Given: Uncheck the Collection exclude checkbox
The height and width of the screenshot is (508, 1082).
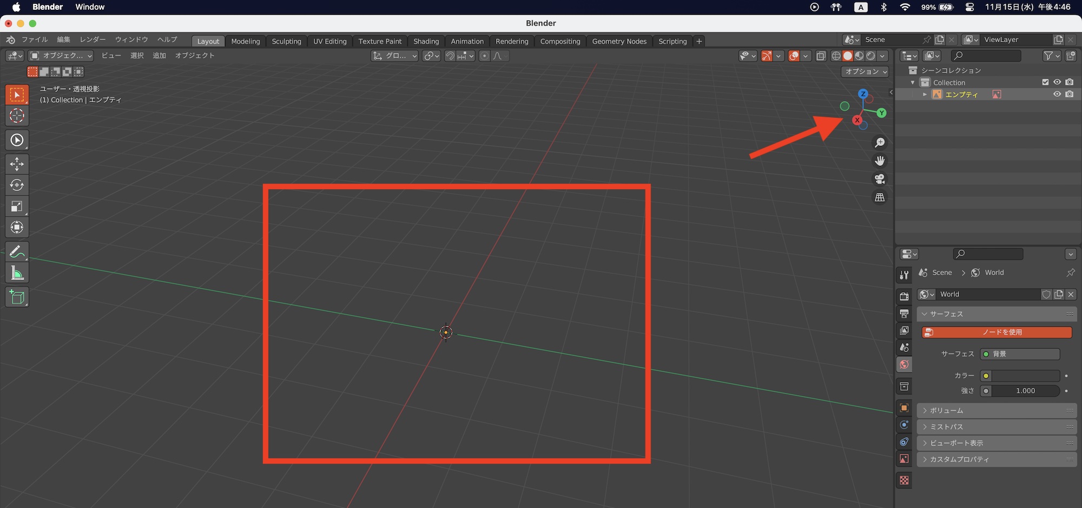Looking at the screenshot, I should point(1045,82).
